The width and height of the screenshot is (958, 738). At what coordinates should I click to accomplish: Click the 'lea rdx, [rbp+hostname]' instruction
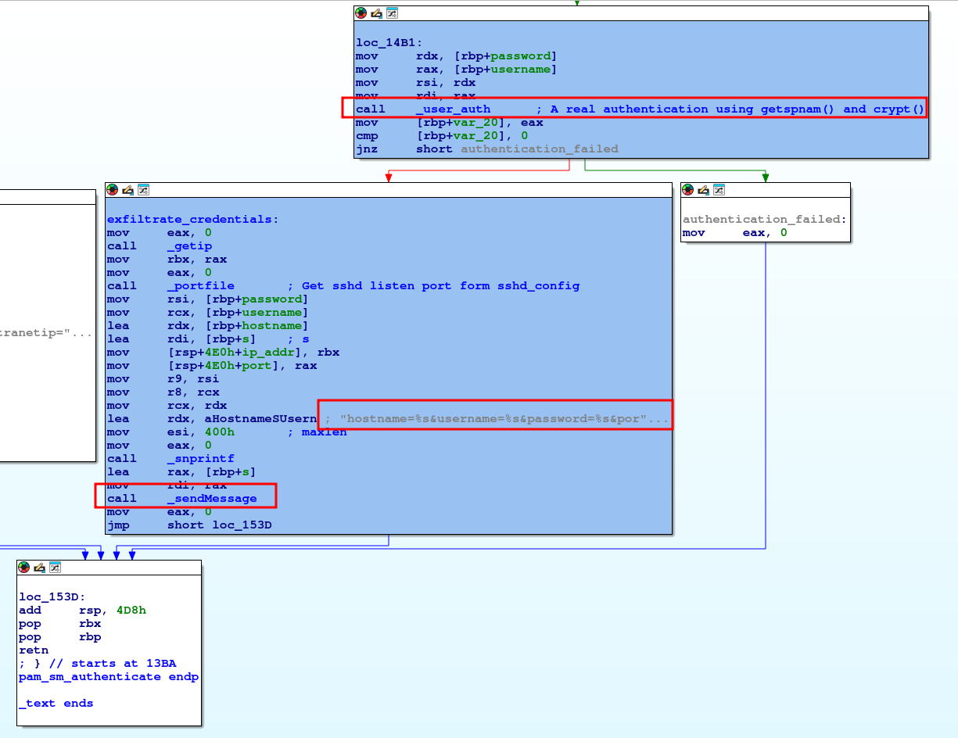(x=208, y=326)
